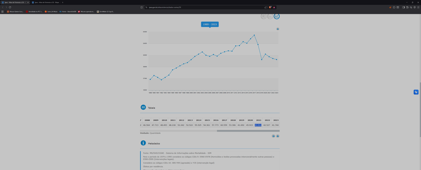Click the 2023 last data point on chart
The width and height of the screenshot is (421, 170).
[x=277, y=59]
